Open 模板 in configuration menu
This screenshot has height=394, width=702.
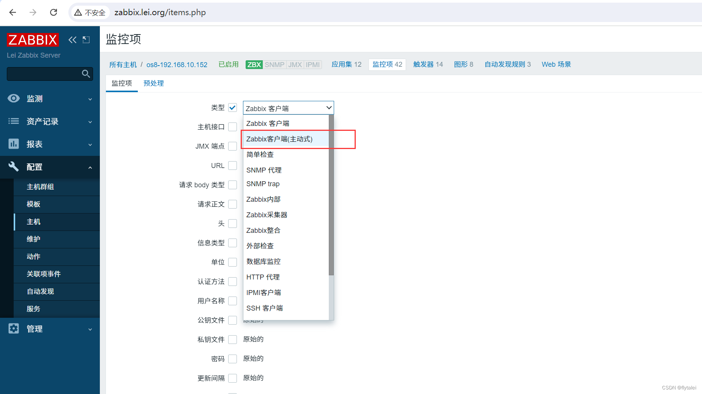click(x=57, y=204)
